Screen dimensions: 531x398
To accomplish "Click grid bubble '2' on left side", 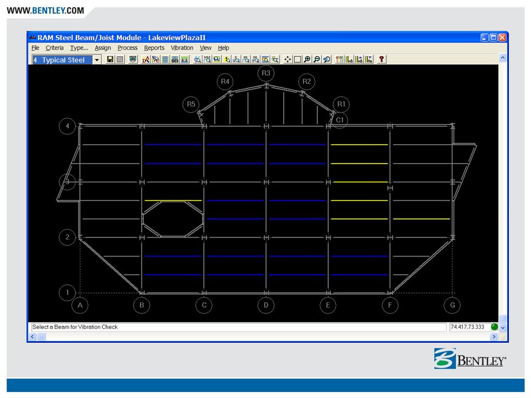I will [67, 237].
